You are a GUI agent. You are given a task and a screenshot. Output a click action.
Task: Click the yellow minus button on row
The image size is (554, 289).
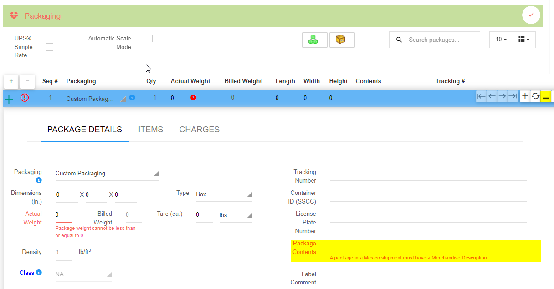(x=546, y=96)
